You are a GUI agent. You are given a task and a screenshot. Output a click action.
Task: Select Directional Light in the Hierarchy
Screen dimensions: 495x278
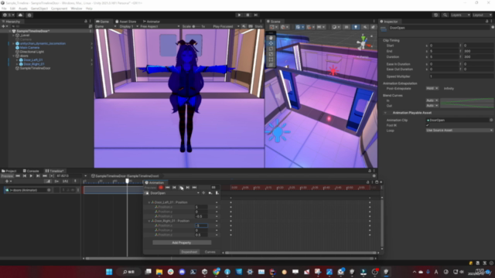32,52
